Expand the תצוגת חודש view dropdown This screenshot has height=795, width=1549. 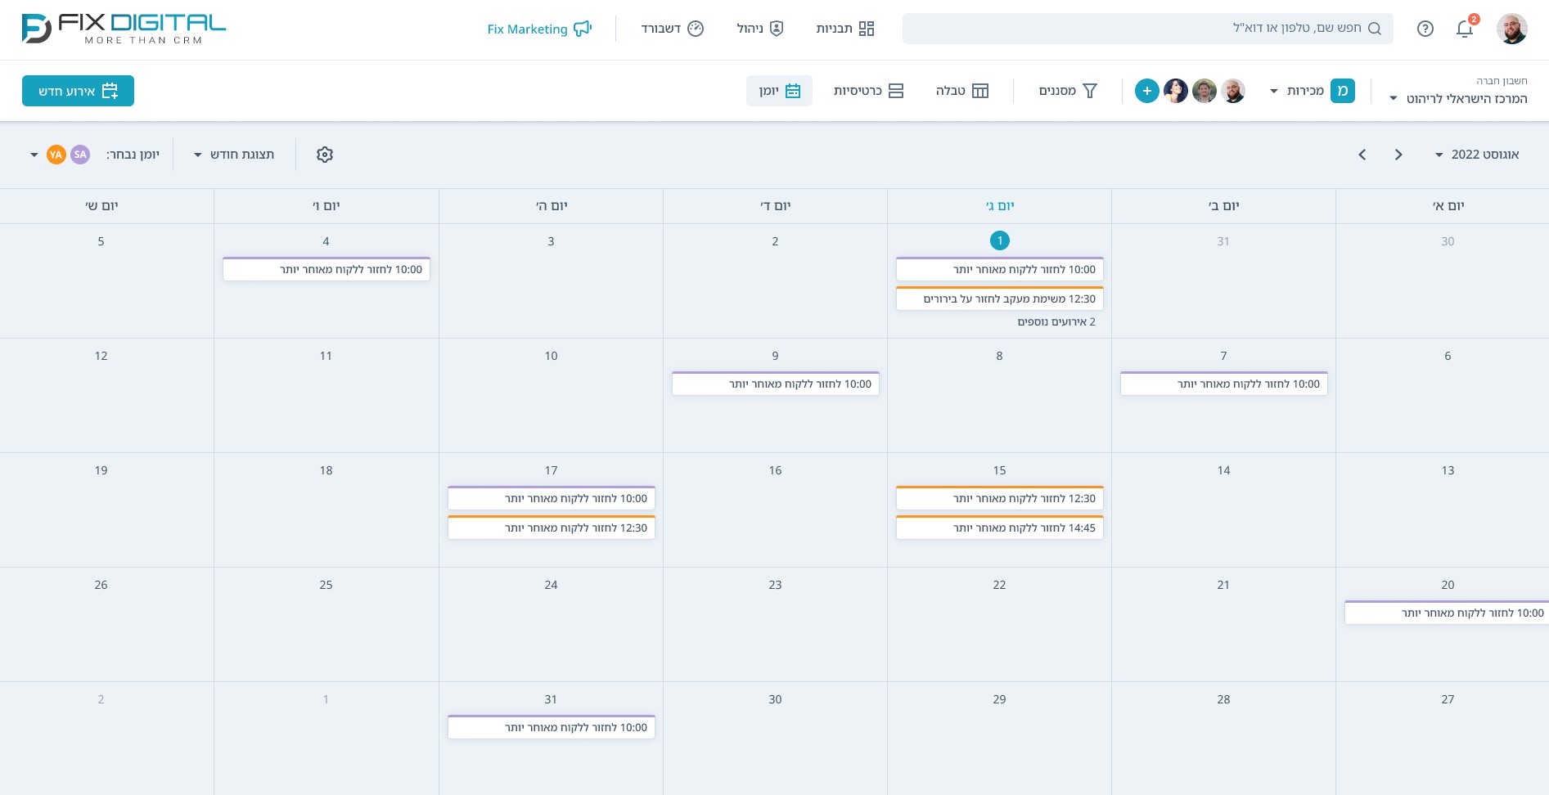pyautogui.click(x=234, y=155)
